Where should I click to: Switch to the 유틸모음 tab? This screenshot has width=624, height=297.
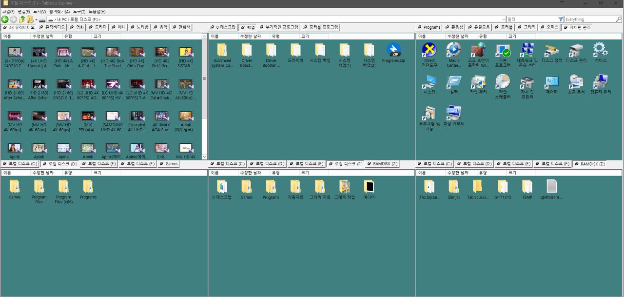pyautogui.click(x=478, y=27)
